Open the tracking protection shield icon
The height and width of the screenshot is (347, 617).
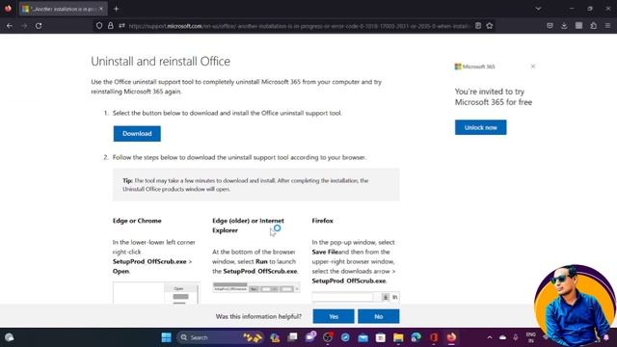tap(99, 26)
